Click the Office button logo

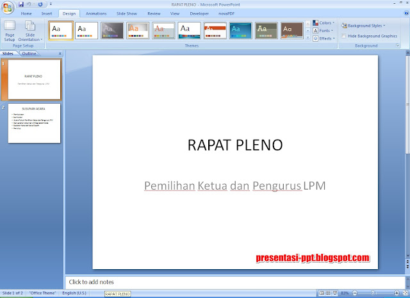tap(8, 8)
